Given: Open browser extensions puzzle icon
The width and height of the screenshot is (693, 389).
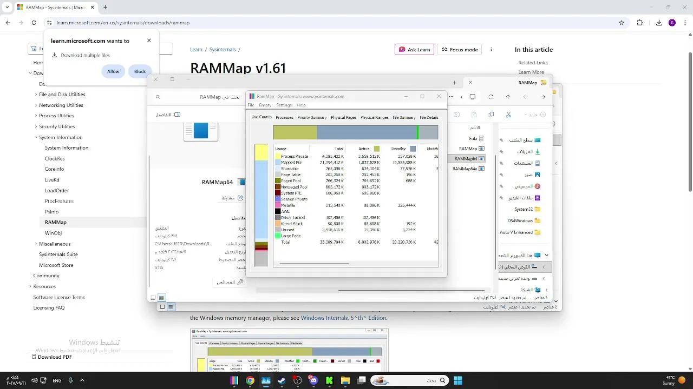Looking at the screenshot, I should [x=639, y=23].
